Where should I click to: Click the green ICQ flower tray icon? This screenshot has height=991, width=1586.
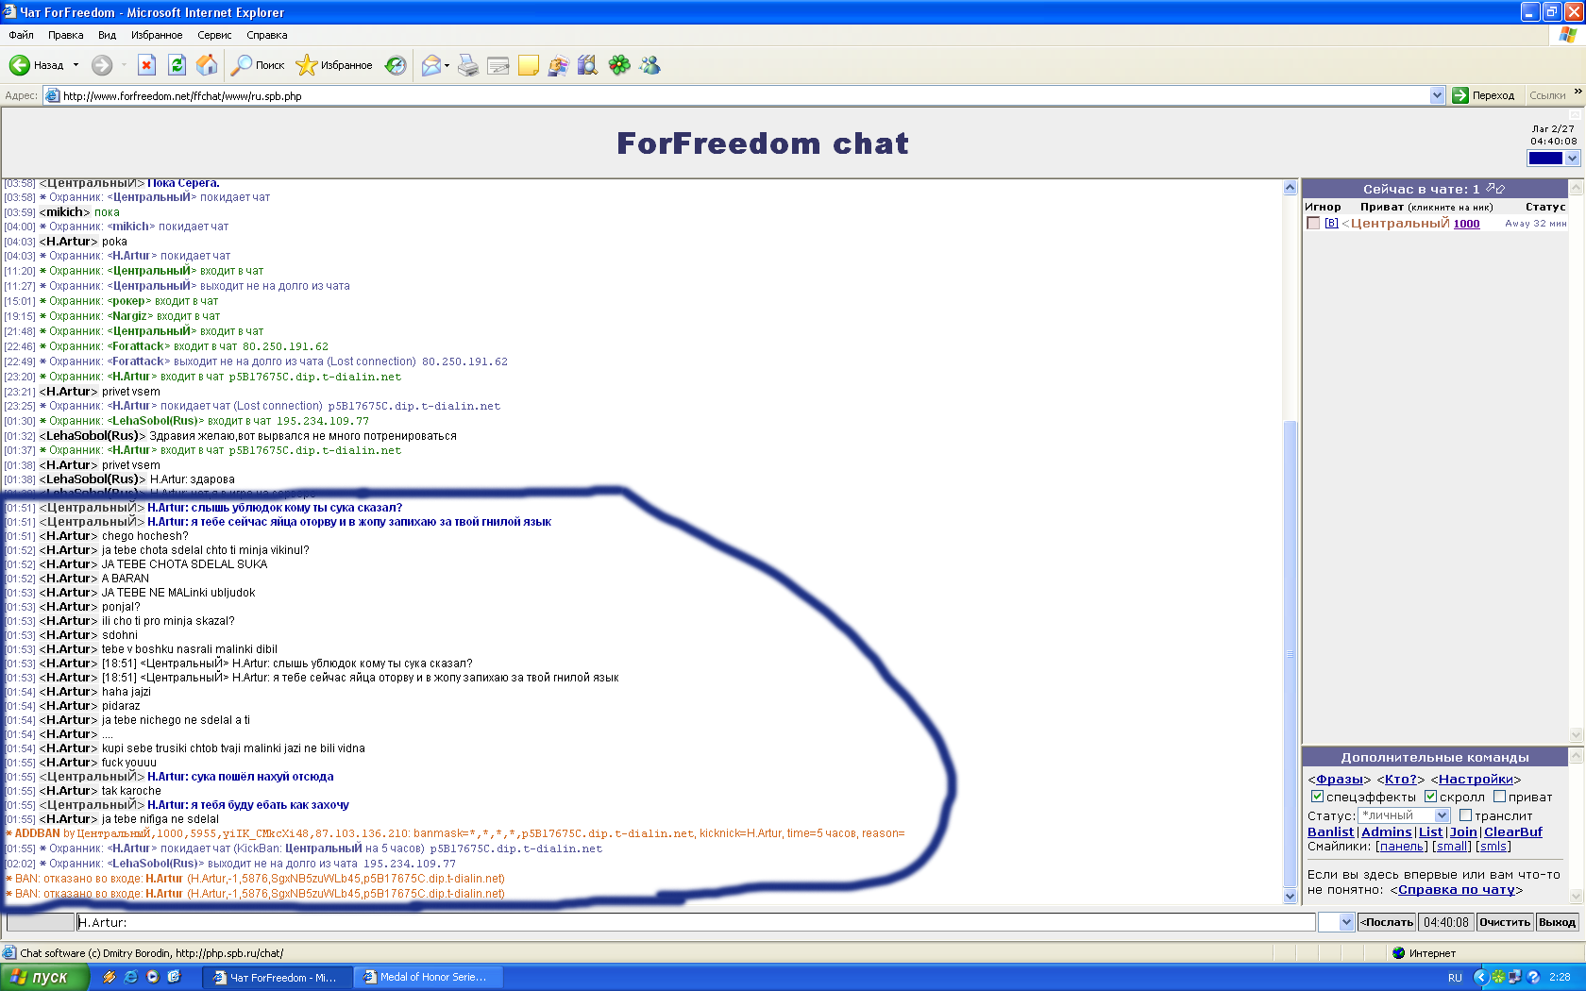coord(1498,977)
